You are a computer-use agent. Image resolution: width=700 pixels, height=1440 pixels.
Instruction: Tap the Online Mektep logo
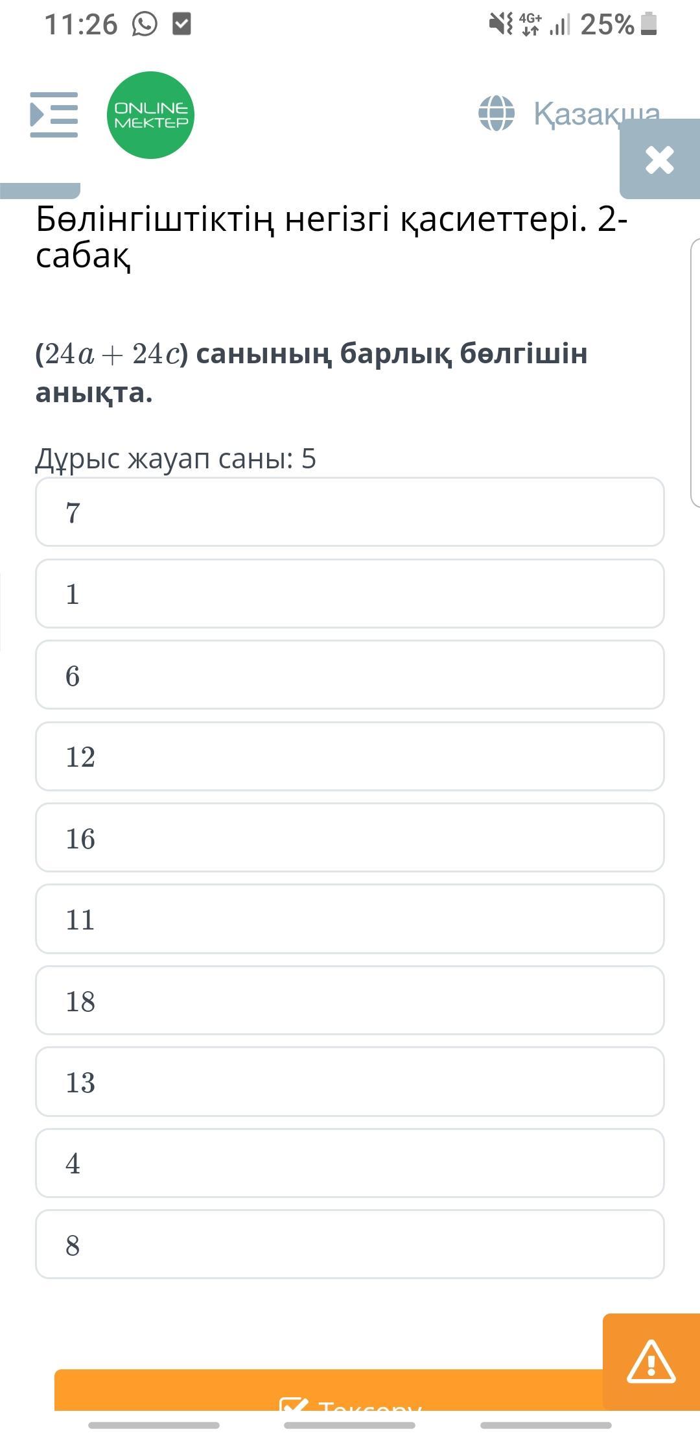click(x=150, y=115)
